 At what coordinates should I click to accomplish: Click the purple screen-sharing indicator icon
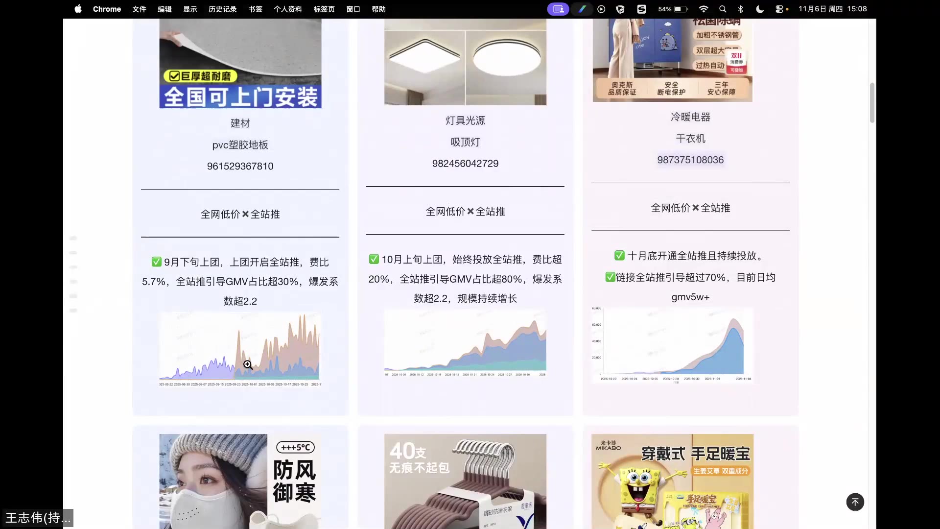[558, 9]
